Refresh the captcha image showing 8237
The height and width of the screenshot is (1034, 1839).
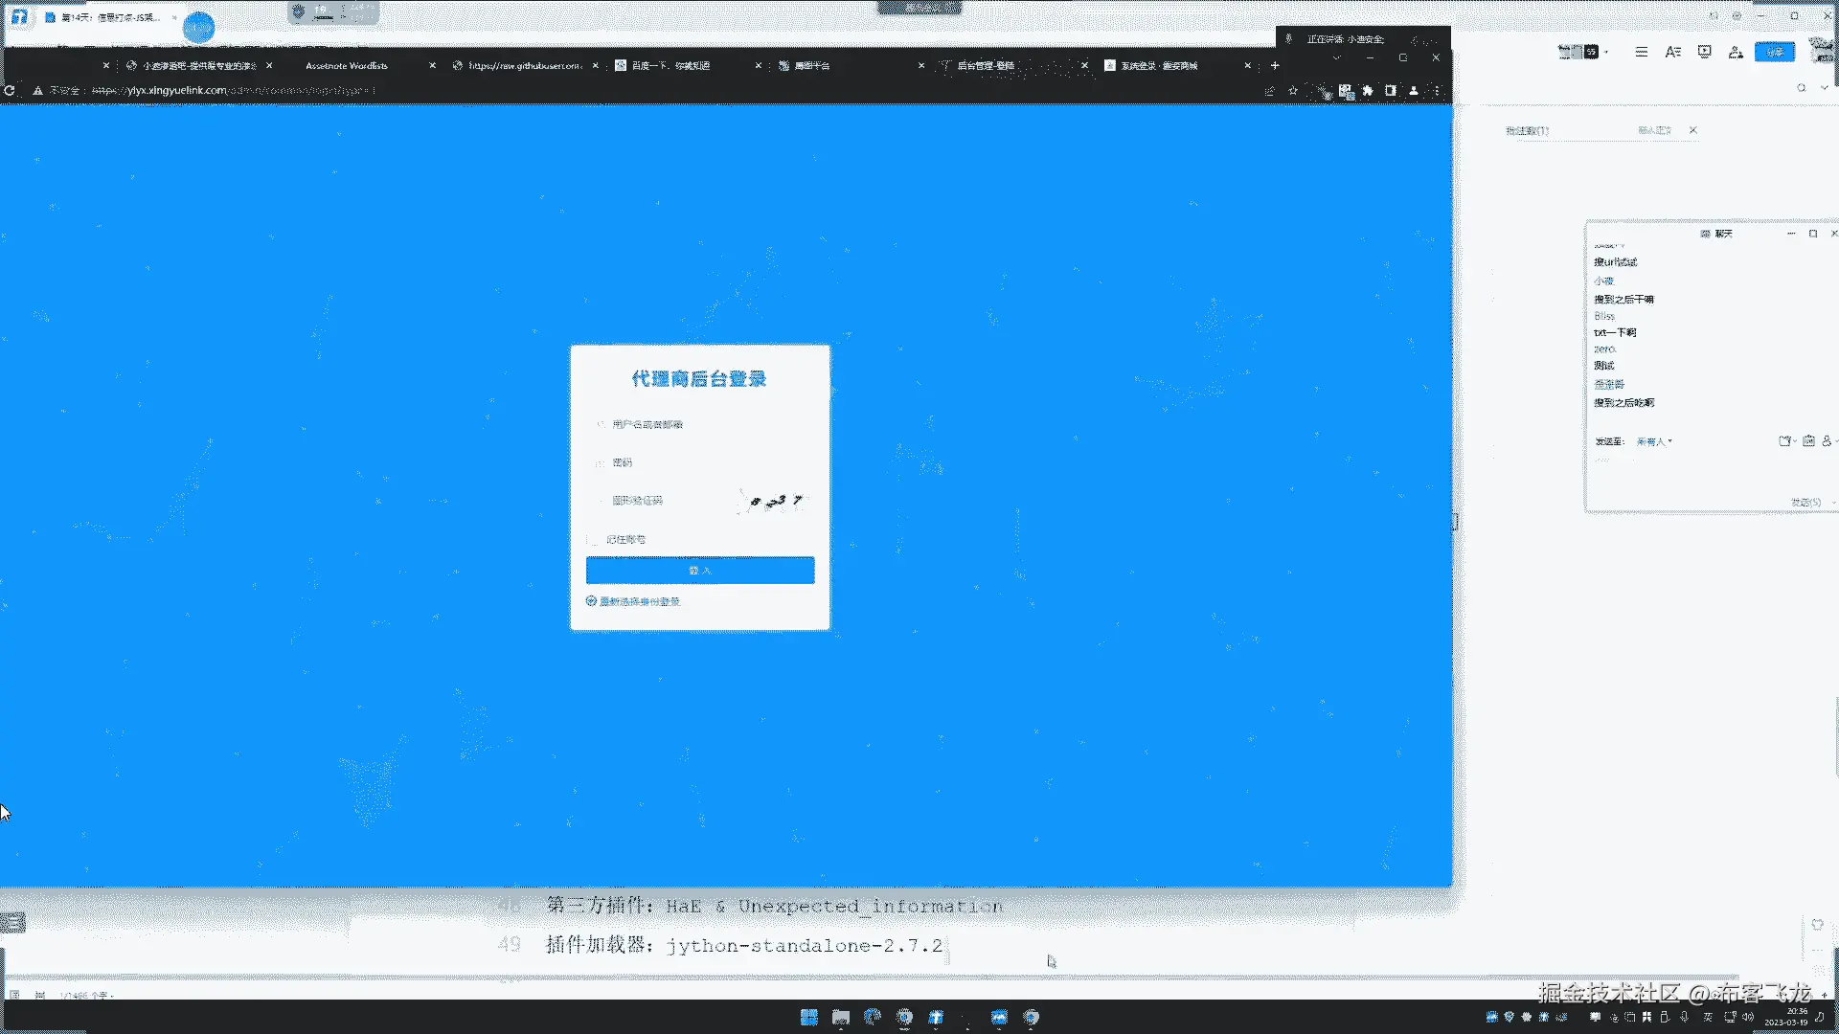775,501
